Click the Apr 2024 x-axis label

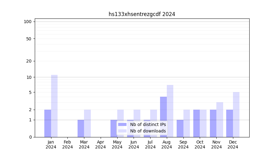[101, 144]
